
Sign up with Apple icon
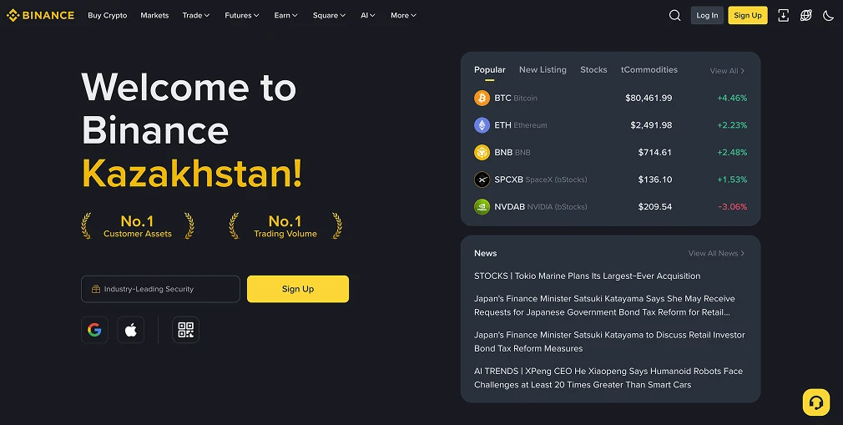click(131, 330)
